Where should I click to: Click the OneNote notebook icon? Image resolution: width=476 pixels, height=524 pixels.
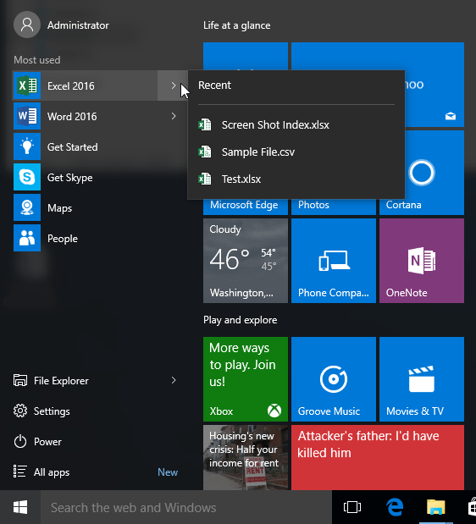(x=422, y=261)
